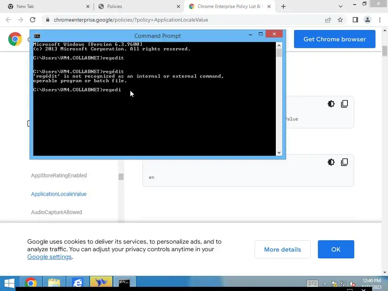Accept cookies with OK button
Screen dimensions: 388x291
(336, 249)
